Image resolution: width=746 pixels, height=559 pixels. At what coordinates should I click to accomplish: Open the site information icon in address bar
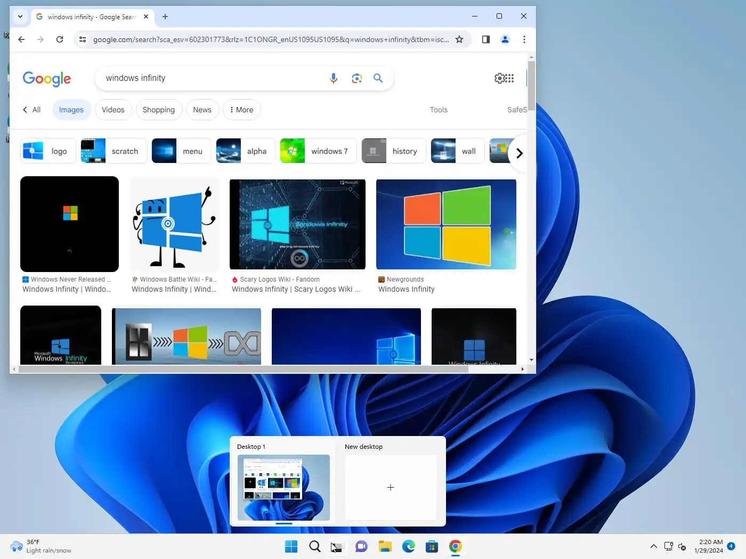(83, 39)
